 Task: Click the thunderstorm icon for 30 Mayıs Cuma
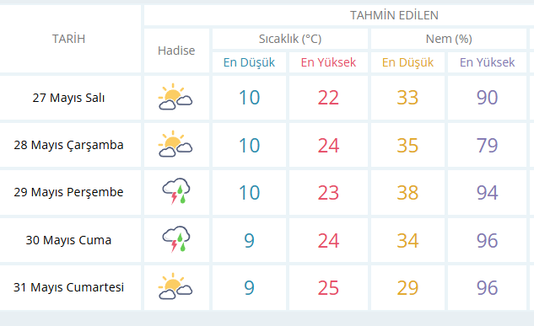point(176,239)
